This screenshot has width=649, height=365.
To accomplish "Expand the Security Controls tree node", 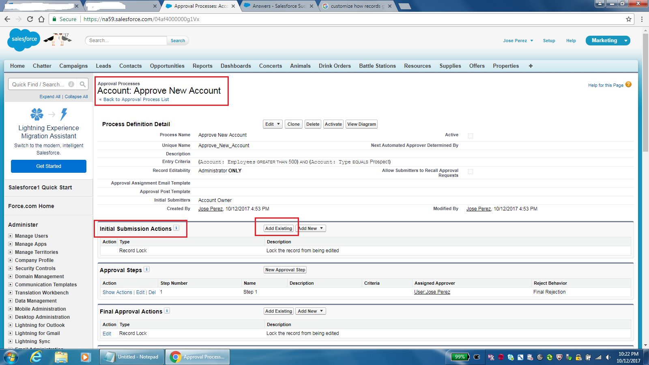I will [x=11, y=268].
